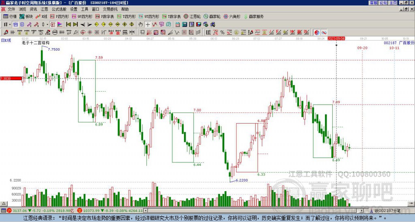
Task: Select the circle with crosshair tool
Action: point(83,32)
